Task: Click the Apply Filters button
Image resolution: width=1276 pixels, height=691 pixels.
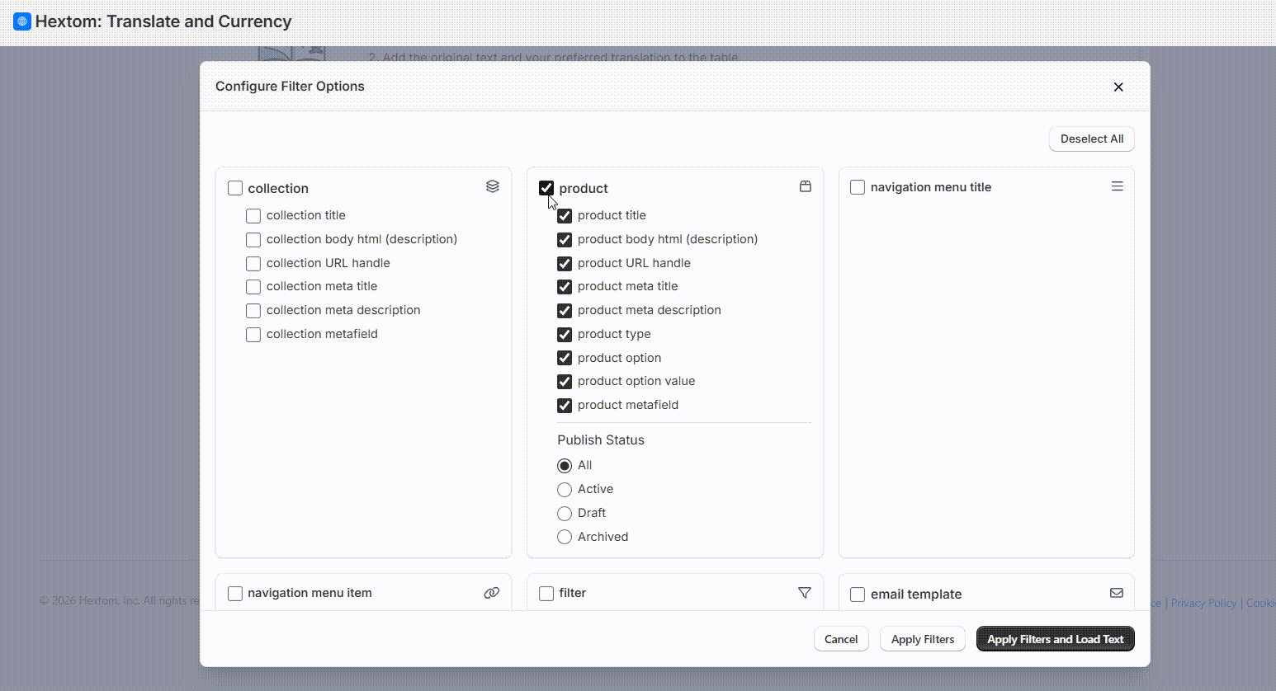Action: (923, 639)
